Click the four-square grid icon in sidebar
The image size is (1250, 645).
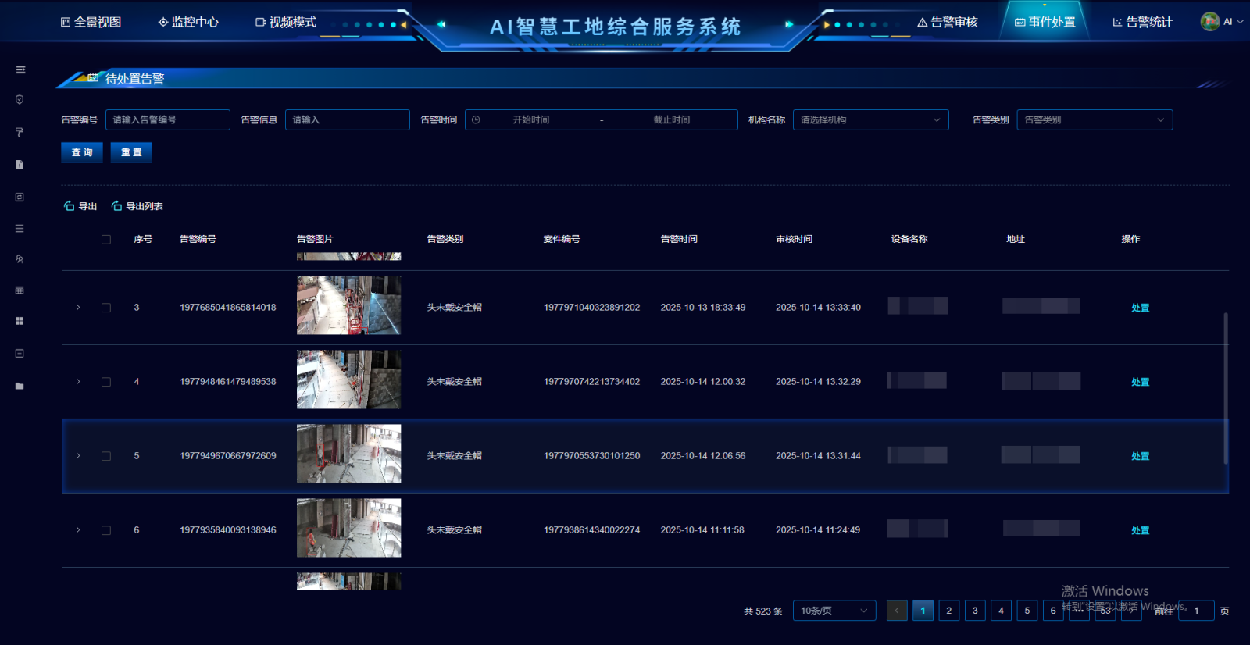point(20,321)
